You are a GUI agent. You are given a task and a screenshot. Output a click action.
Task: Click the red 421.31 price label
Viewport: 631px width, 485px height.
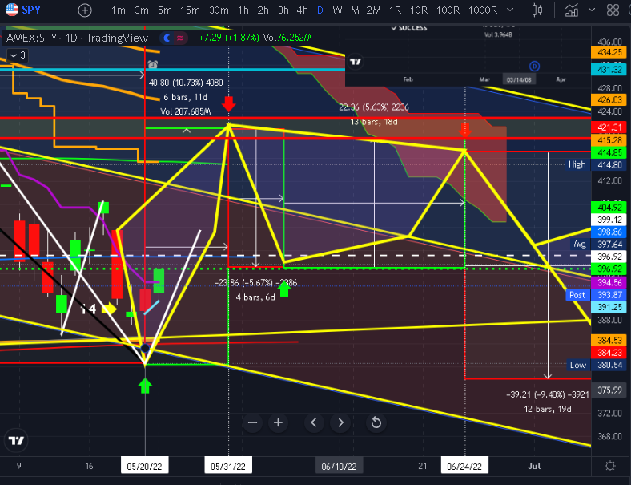609,127
